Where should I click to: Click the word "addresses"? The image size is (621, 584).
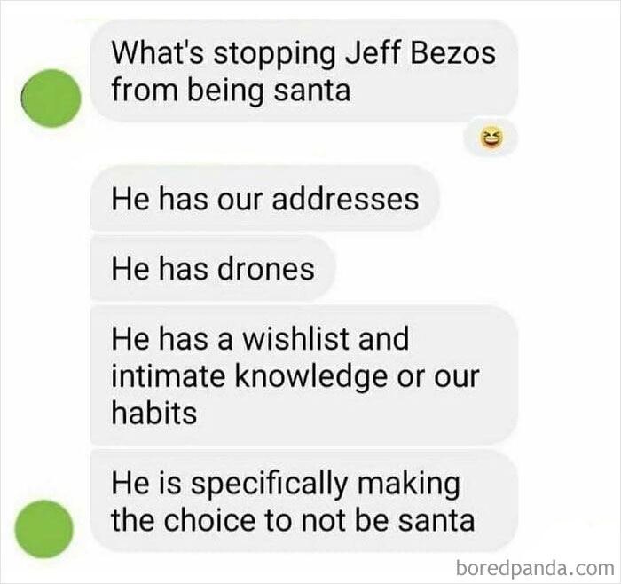pos(345,198)
